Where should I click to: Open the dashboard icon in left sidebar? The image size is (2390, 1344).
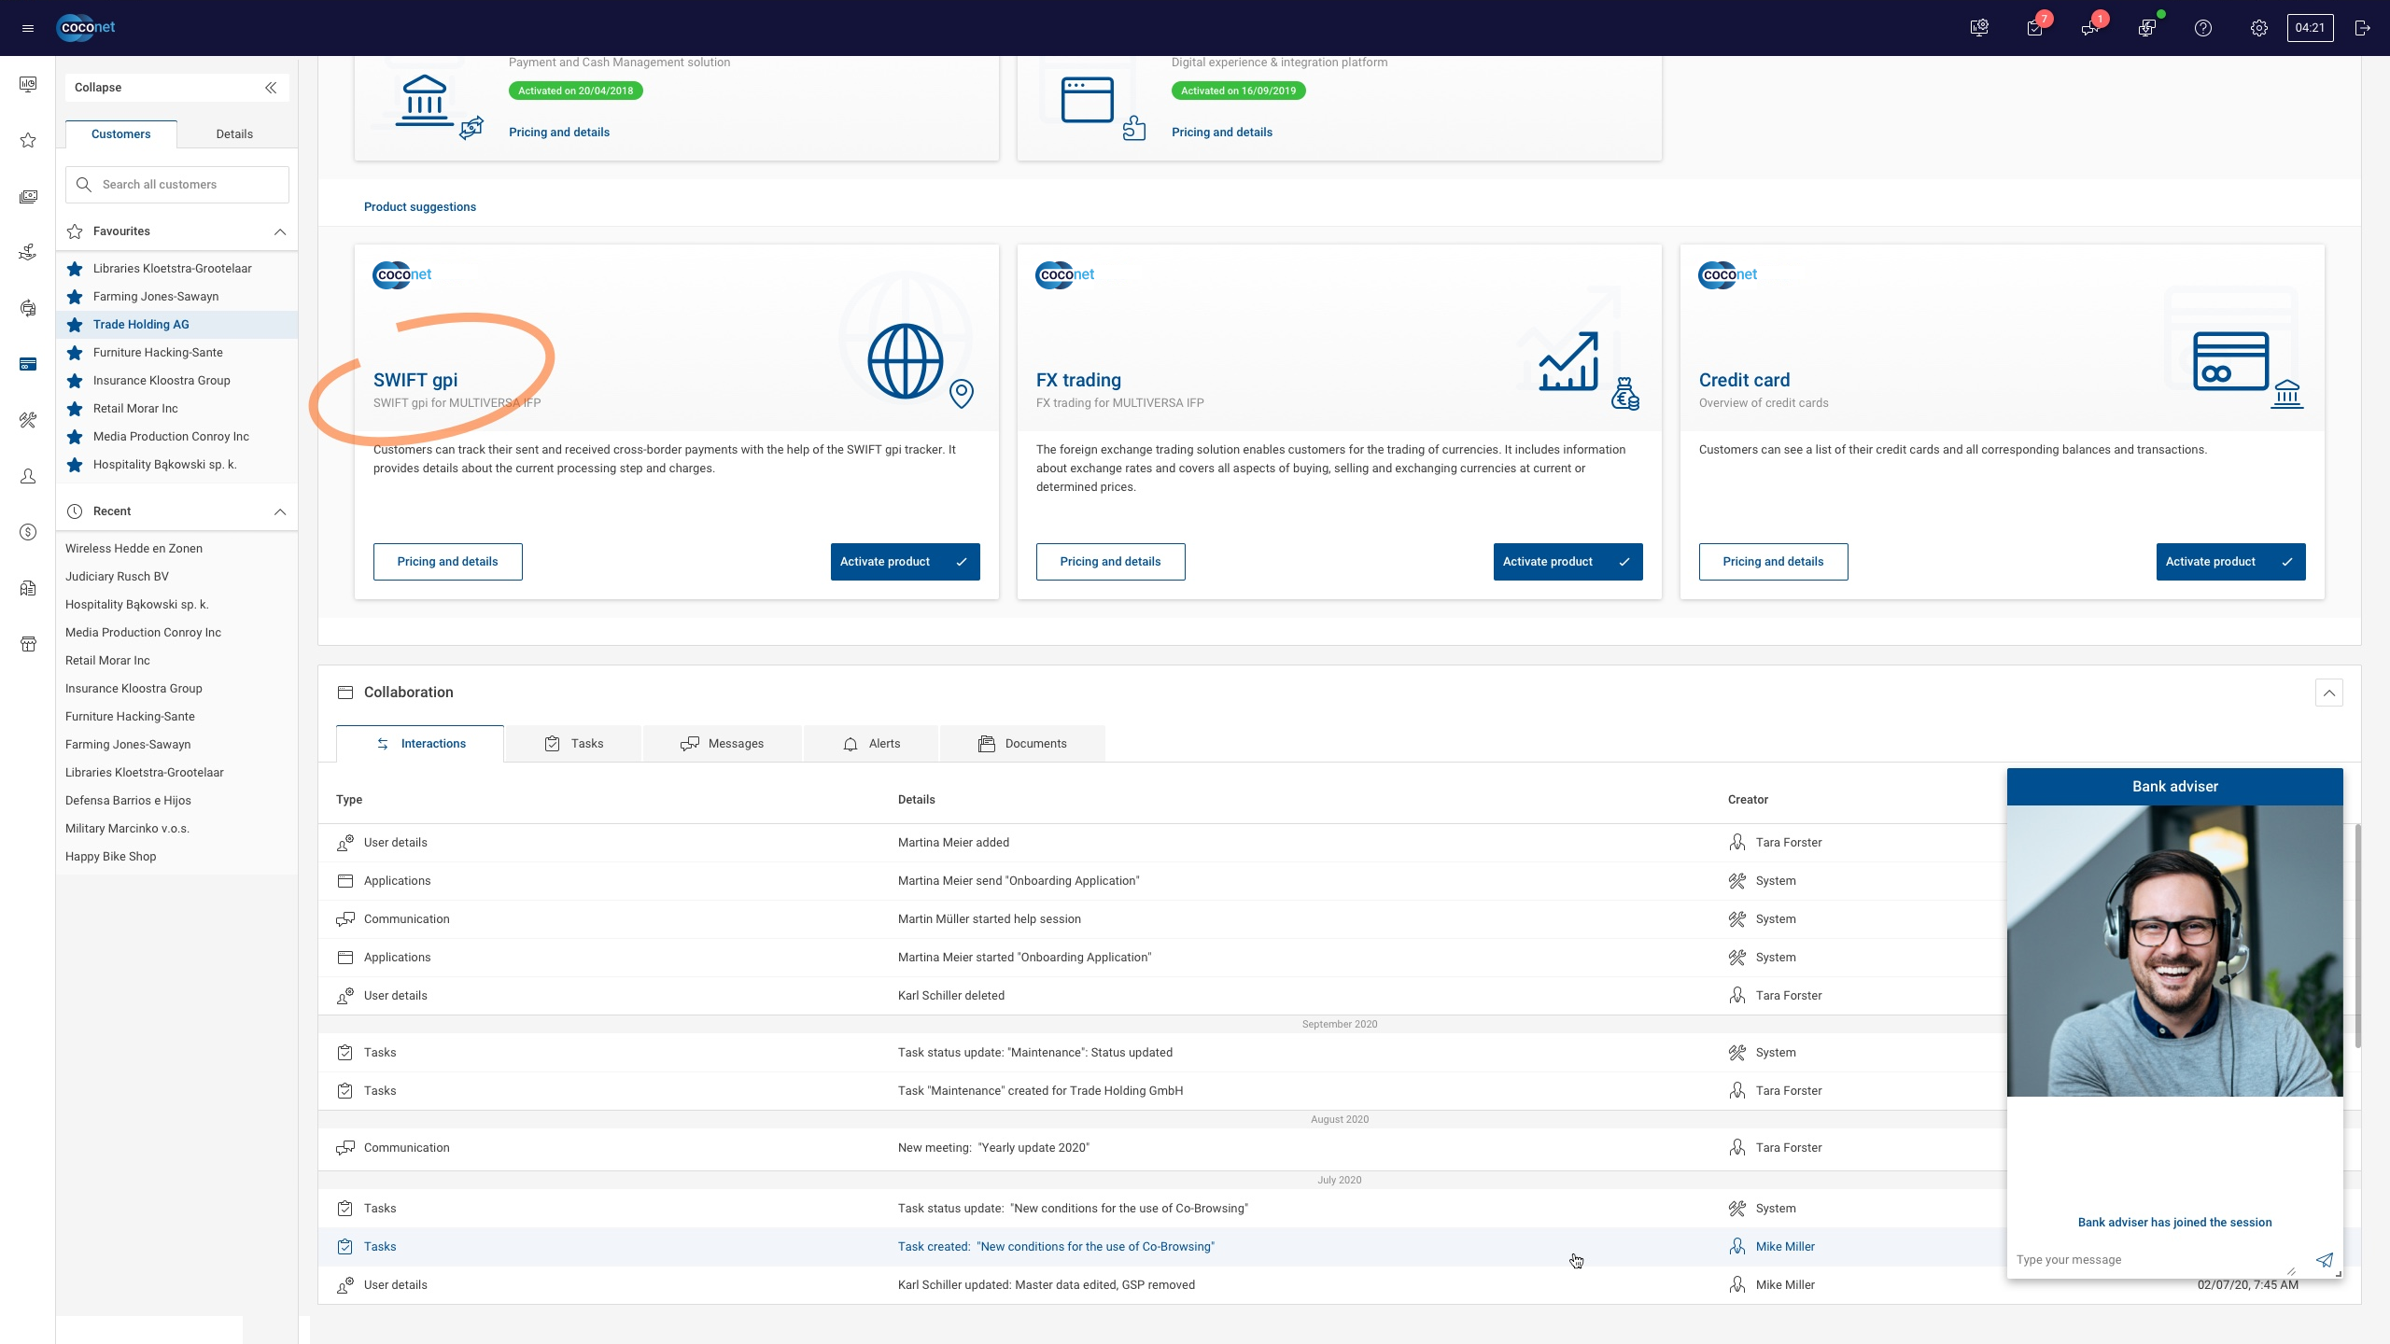(28, 84)
